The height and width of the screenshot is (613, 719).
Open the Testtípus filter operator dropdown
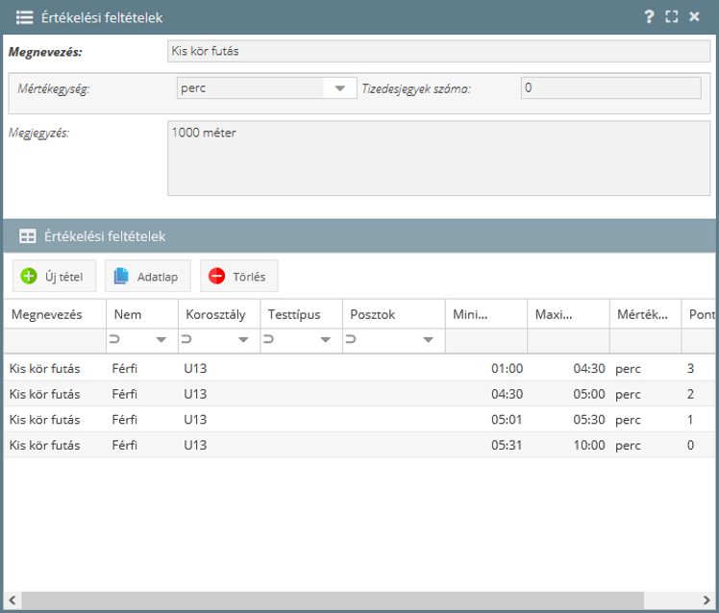pyautogui.click(x=325, y=340)
